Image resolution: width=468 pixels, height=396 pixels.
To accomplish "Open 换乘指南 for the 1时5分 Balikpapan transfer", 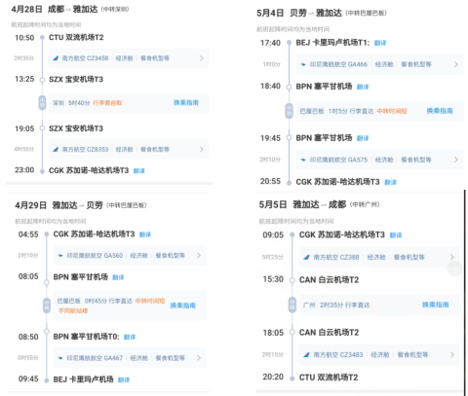I will (x=440, y=111).
